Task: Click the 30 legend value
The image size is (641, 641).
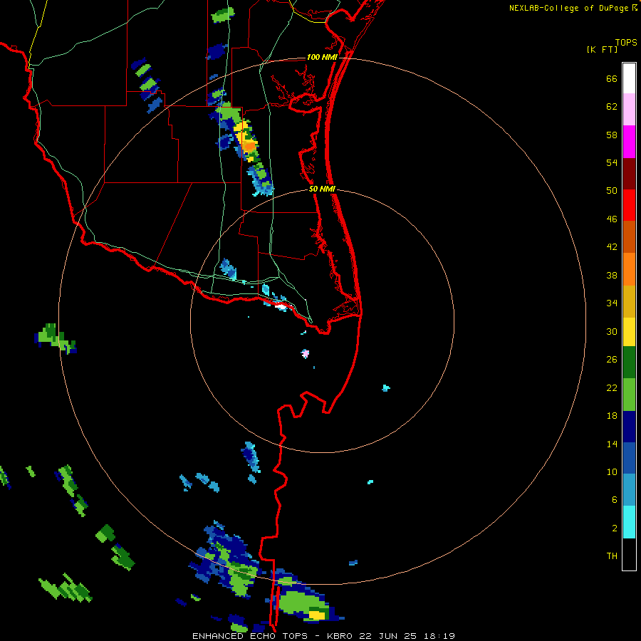Action: (x=612, y=331)
